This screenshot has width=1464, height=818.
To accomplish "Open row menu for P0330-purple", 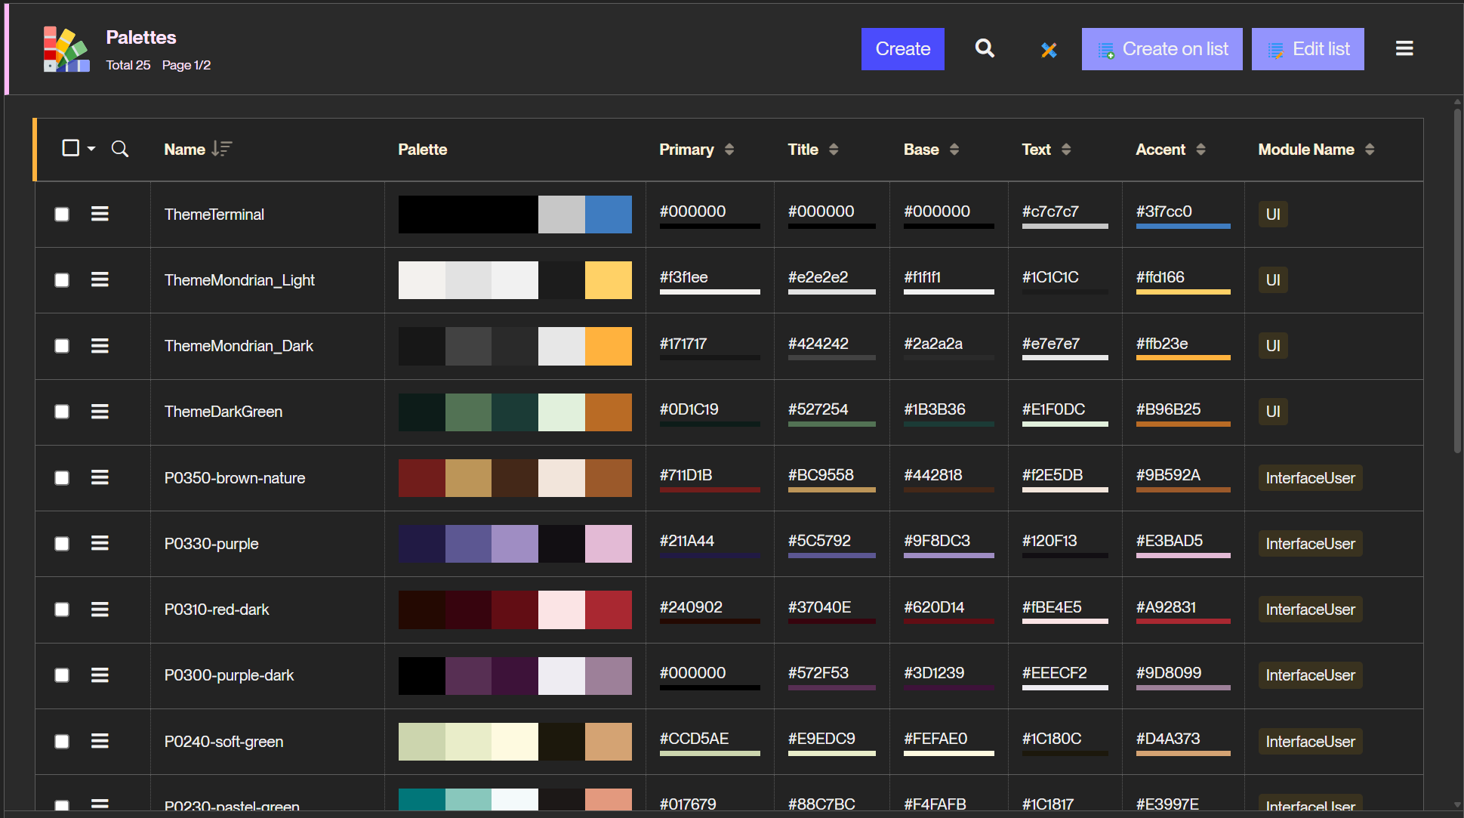I will (x=100, y=543).
